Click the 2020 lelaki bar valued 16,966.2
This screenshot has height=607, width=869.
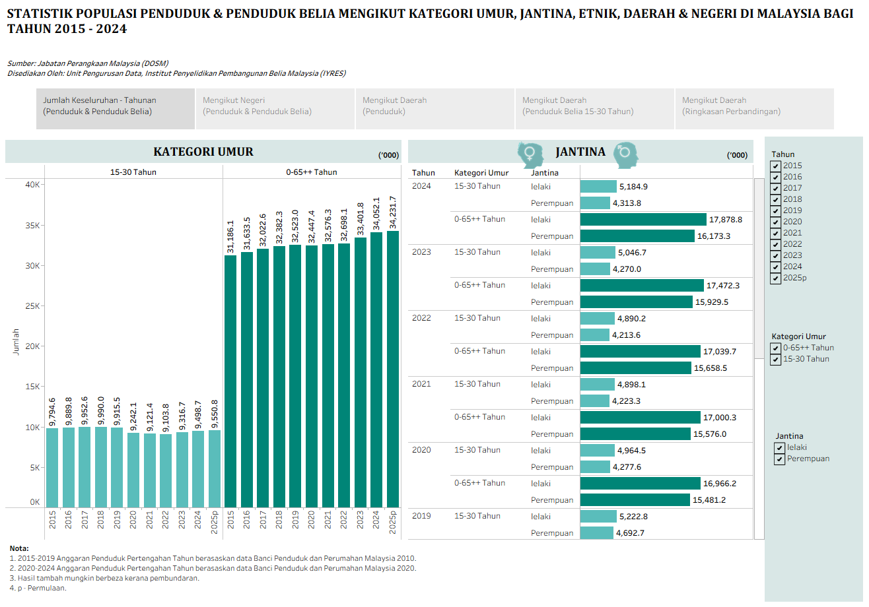click(x=640, y=483)
